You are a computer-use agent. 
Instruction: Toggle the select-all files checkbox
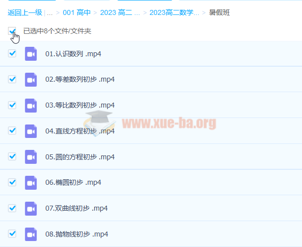coord(12,31)
